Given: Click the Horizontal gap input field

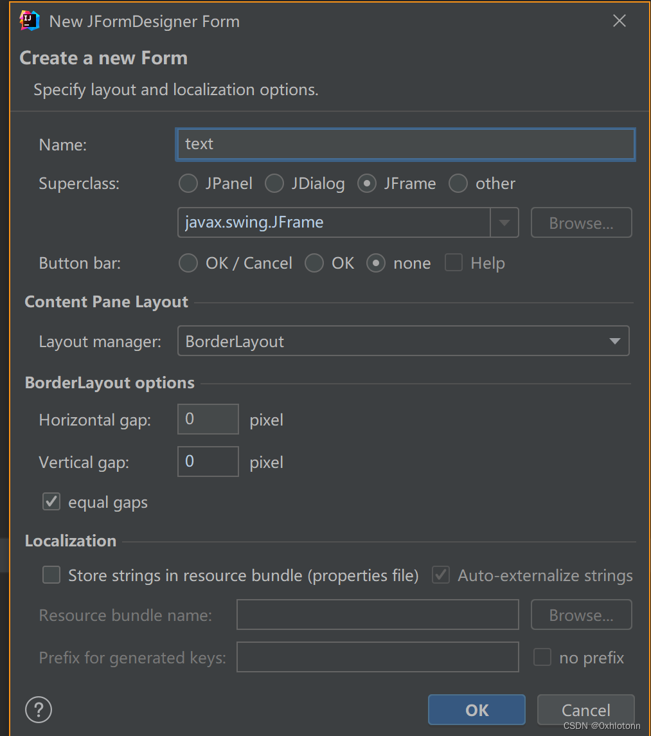Looking at the screenshot, I should coord(208,419).
